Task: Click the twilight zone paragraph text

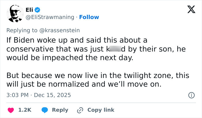Action: (x=98, y=80)
